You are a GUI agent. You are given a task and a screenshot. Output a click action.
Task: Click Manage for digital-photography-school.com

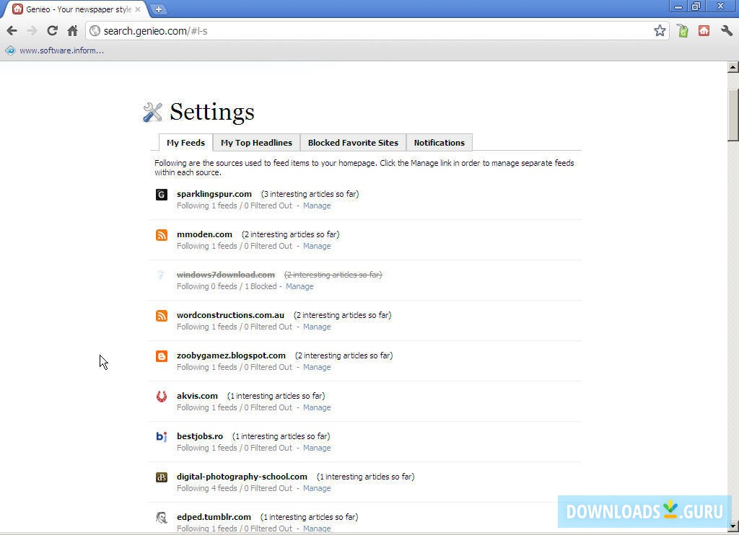[317, 488]
